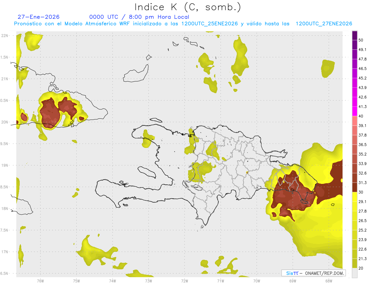Screen dimensions: 369x285
Task: Pick the light gray swatch below 20
Action: [x=355, y=273]
